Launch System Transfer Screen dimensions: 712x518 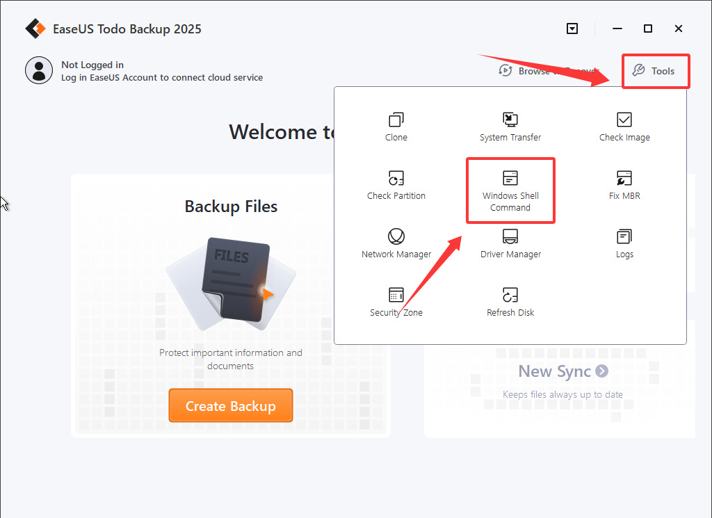[x=510, y=127]
